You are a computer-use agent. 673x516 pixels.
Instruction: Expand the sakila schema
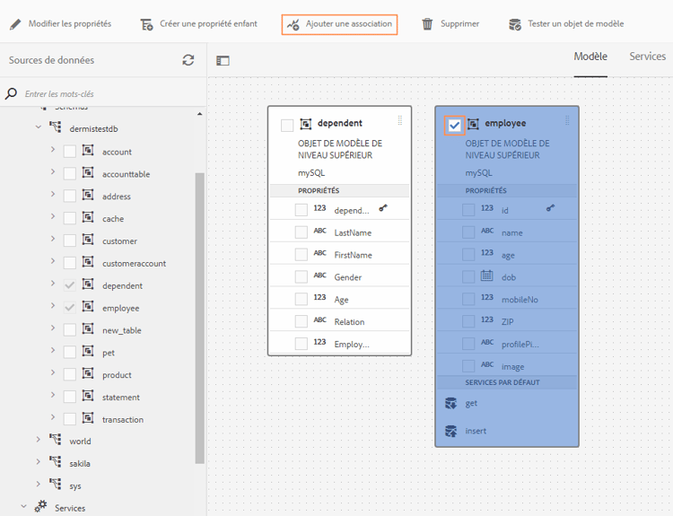[x=39, y=461]
